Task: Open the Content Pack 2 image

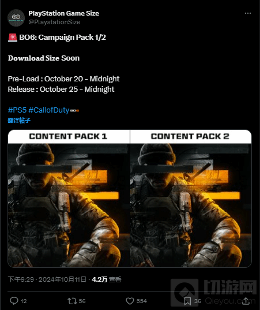Action: pos(191,199)
